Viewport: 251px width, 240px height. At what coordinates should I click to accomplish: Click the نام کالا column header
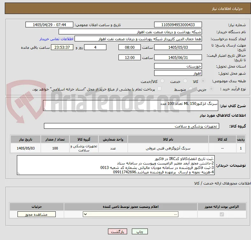pyautogui.click(x=168, y=139)
